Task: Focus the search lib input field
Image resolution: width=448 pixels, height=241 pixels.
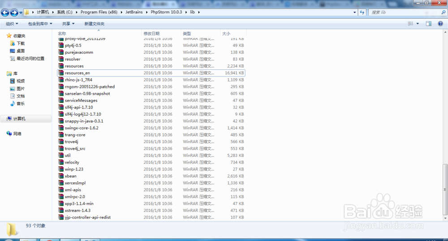Action: [x=404, y=12]
